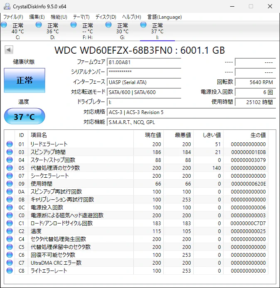Open the テーマ(T) menu

click(81, 17)
